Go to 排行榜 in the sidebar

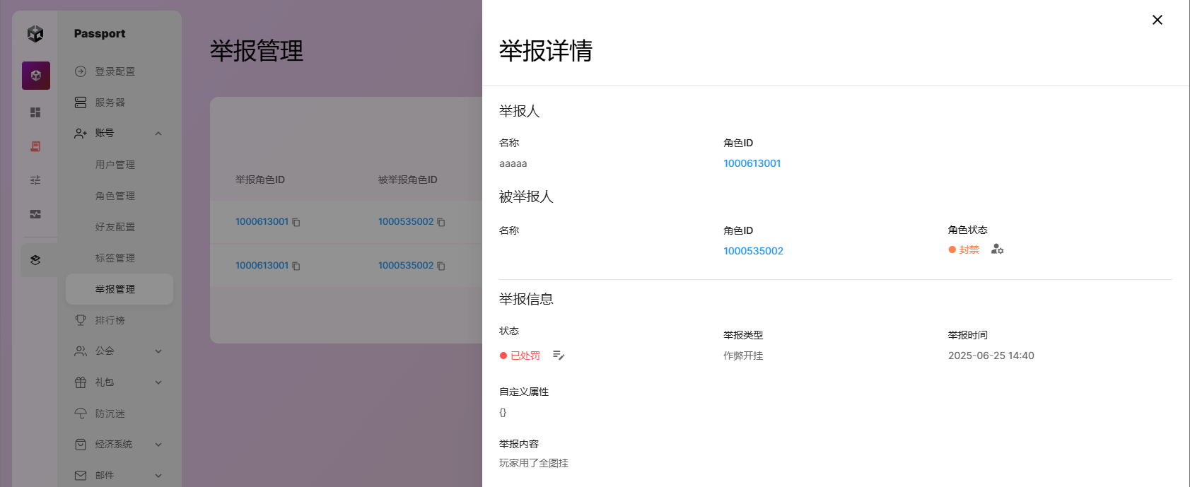point(110,320)
